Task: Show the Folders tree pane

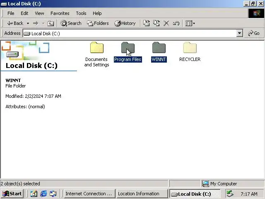Action: tap(98, 23)
